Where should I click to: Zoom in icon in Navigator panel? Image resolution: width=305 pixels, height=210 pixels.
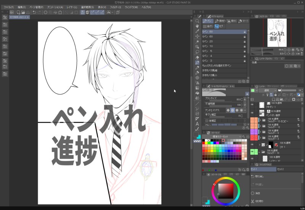[289, 50]
